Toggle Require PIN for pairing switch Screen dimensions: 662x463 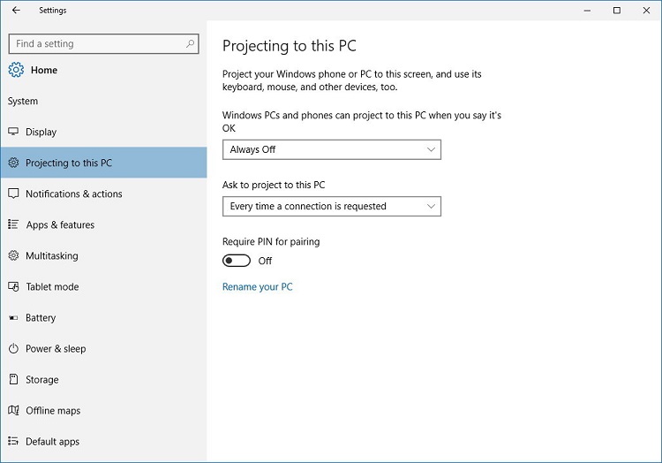coord(237,261)
